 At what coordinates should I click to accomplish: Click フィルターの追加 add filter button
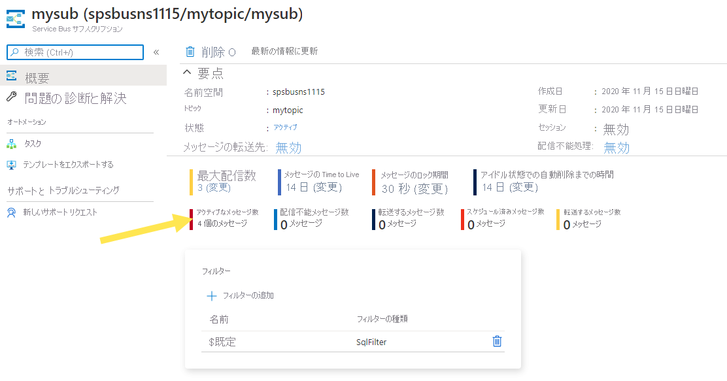coord(240,295)
